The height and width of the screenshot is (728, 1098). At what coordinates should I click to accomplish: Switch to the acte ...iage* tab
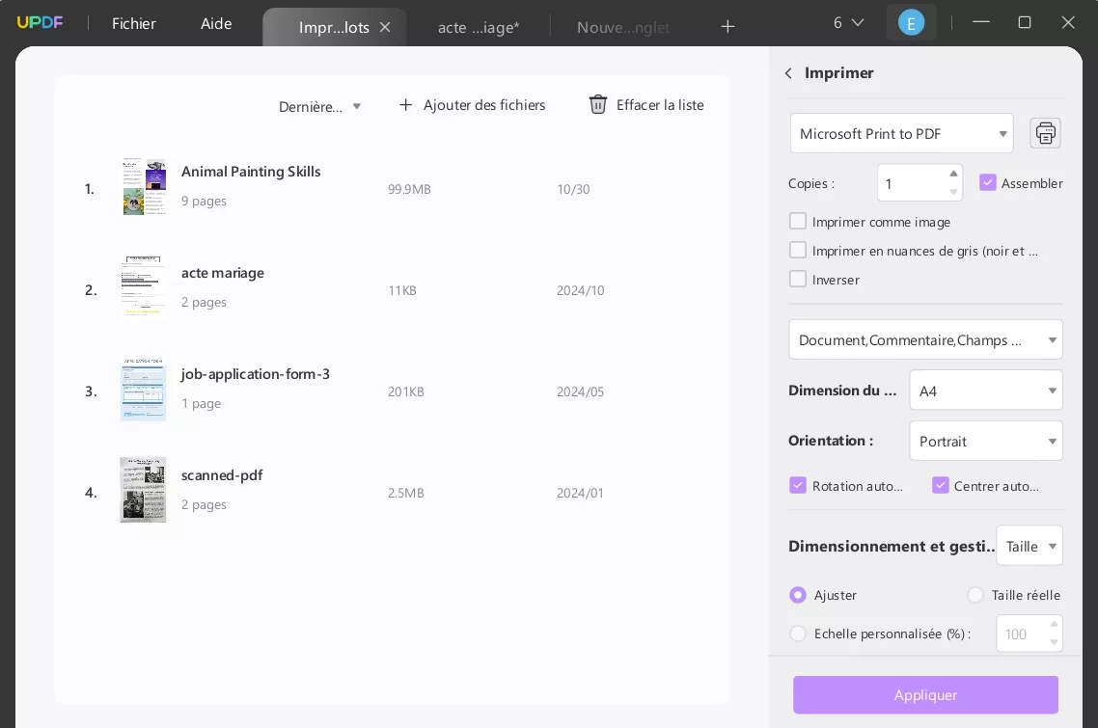click(x=479, y=27)
